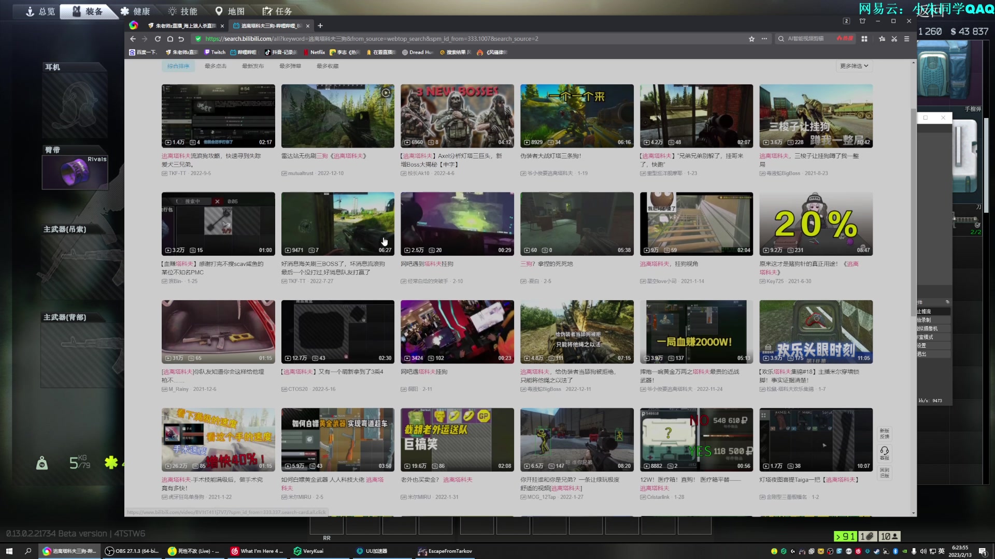
Task: Select the Rivals armband item slot
Action: pos(75,172)
